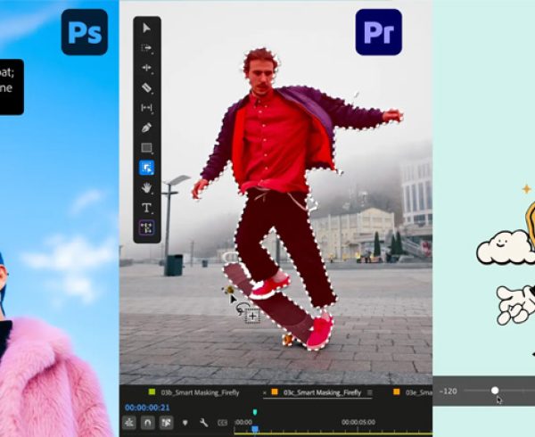Select the Type tool
Image resolution: width=535 pixels, height=437 pixels.
tap(147, 208)
